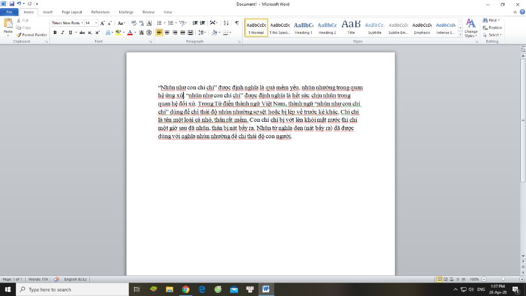Apply the Heading 1 style
This screenshot has width=526, height=296.
click(x=304, y=28)
